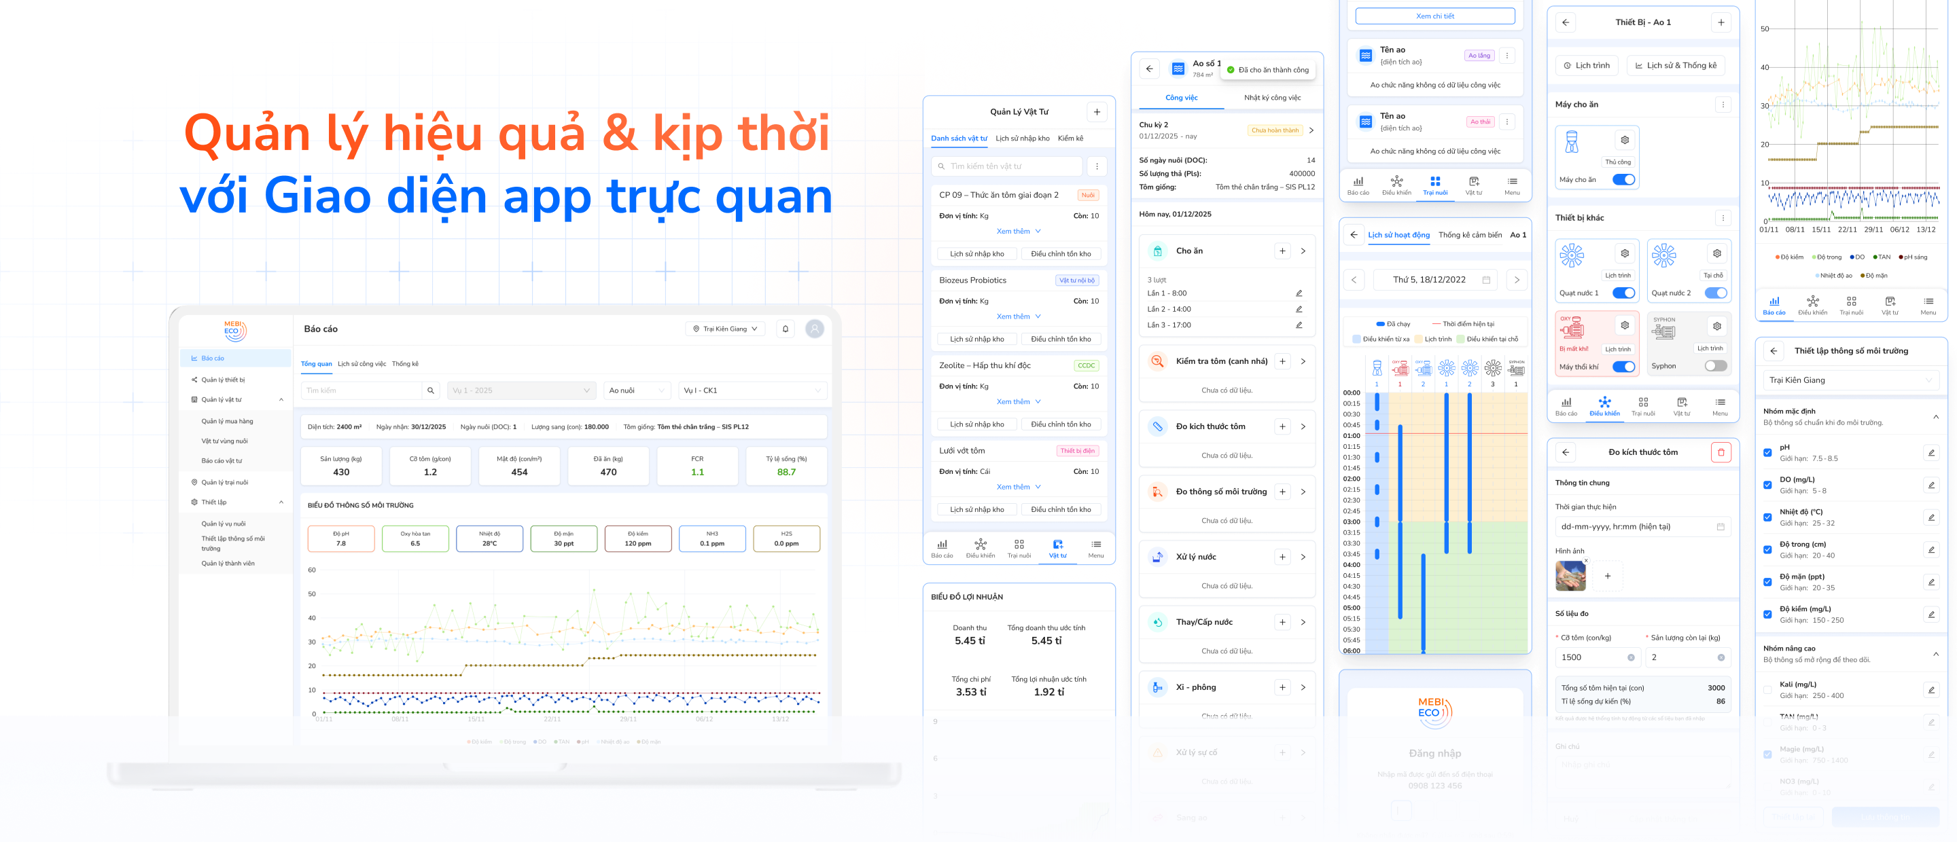This screenshot has height=842, width=1957.
Task: Collapse the Nhóm mặc định section
Action: [x=1935, y=416]
